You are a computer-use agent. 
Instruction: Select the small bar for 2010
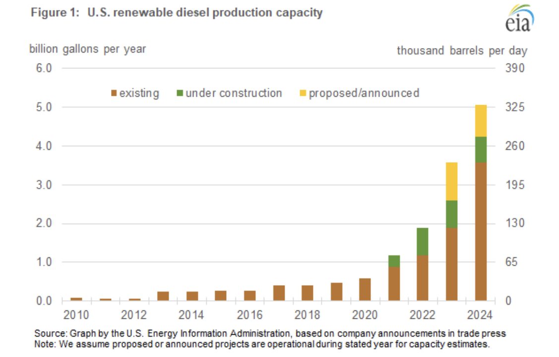76,299
